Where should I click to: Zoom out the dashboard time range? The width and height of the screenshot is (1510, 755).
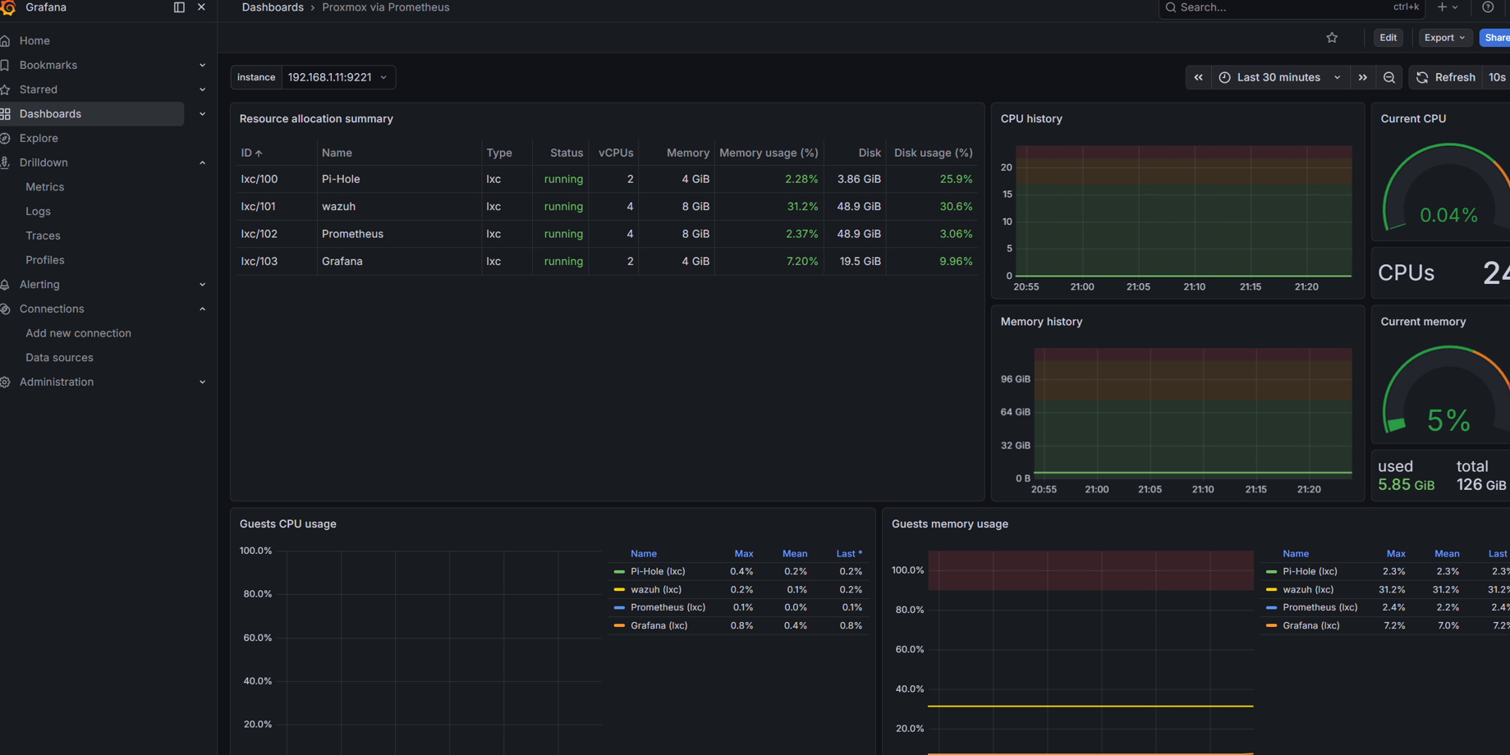1388,76
